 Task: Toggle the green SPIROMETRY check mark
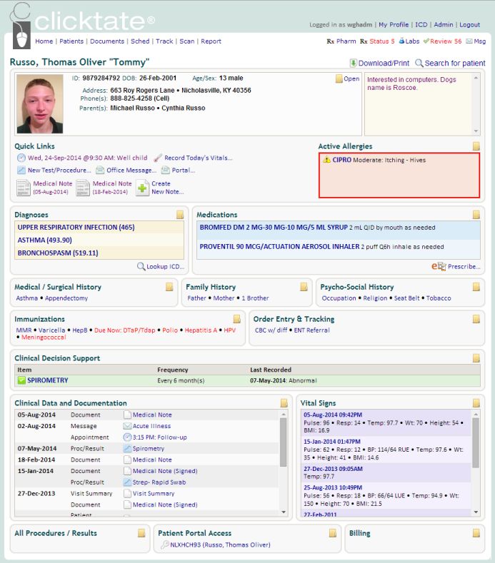(x=21, y=380)
